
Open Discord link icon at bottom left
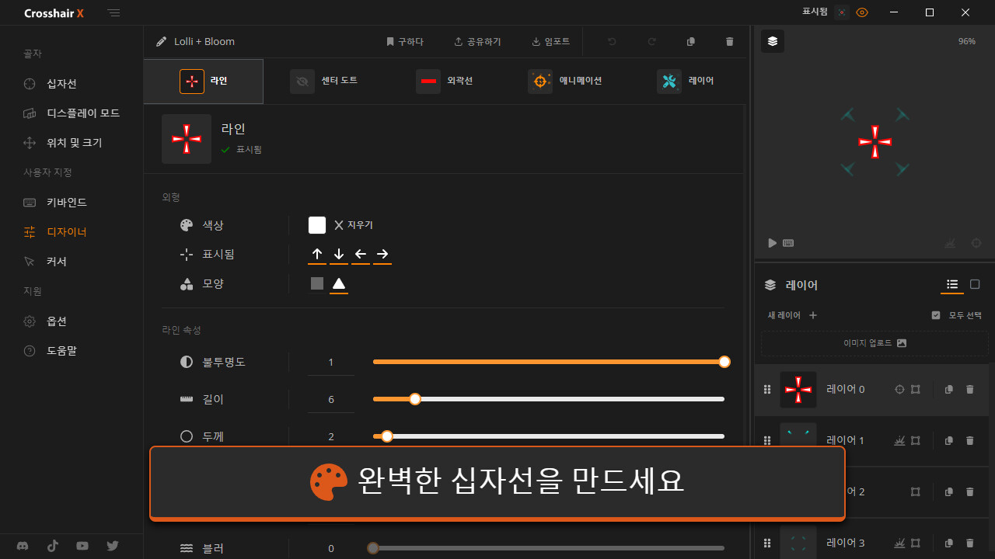coord(23,546)
